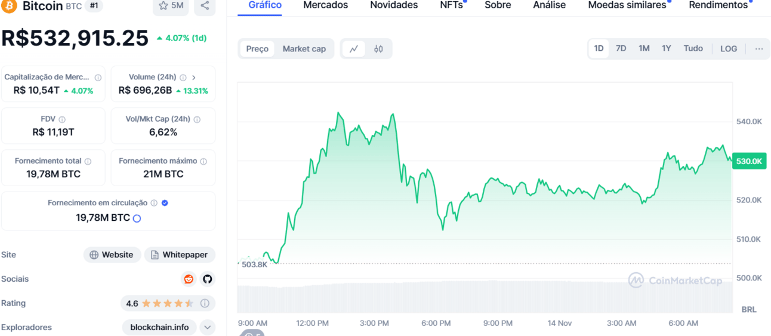771x336 pixels.
Task: Switch chart to candlestick view
Action: pos(378,49)
